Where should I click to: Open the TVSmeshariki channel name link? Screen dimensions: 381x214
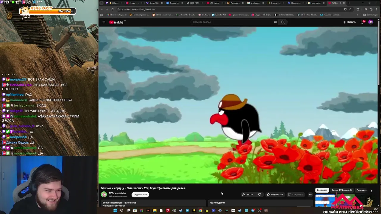coord(116,193)
